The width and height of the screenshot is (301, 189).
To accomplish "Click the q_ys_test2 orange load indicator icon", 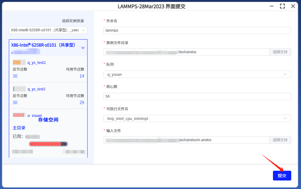I will tap(19, 62).
